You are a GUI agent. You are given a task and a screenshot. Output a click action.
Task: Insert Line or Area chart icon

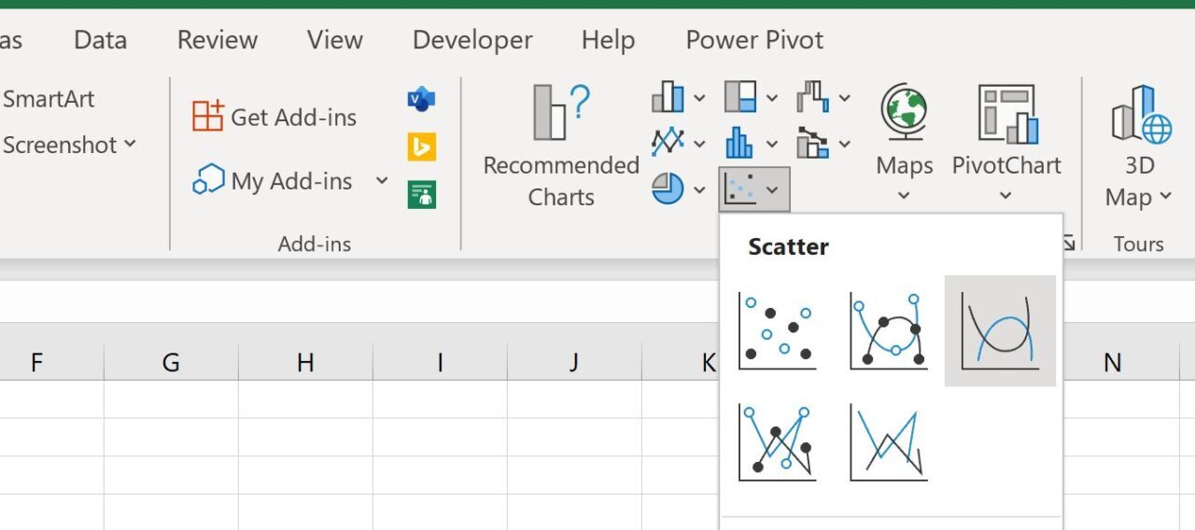668,143
